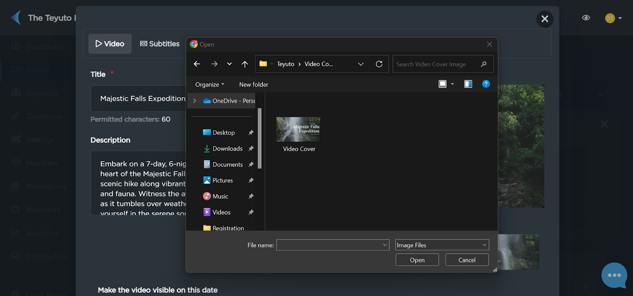
Task: Open Distribution in the Teyuto sidebar
Action: 38,257
